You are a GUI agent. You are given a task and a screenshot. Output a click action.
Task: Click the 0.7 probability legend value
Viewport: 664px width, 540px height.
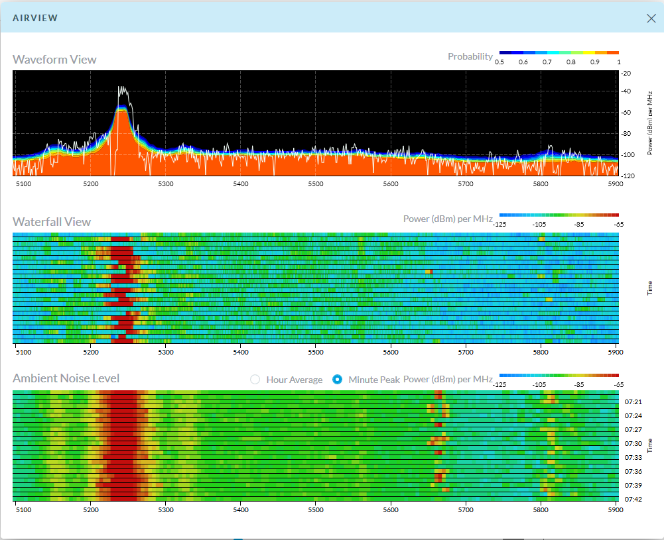pyautogui.click(x=547, y=62)
